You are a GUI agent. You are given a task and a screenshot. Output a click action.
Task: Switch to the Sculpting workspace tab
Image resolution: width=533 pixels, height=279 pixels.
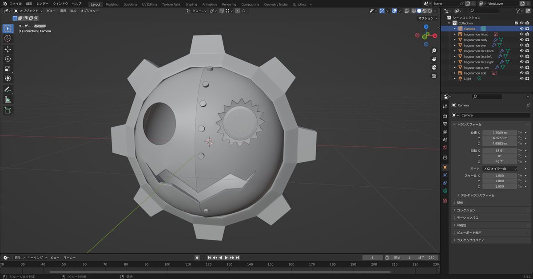click(130, 4)
